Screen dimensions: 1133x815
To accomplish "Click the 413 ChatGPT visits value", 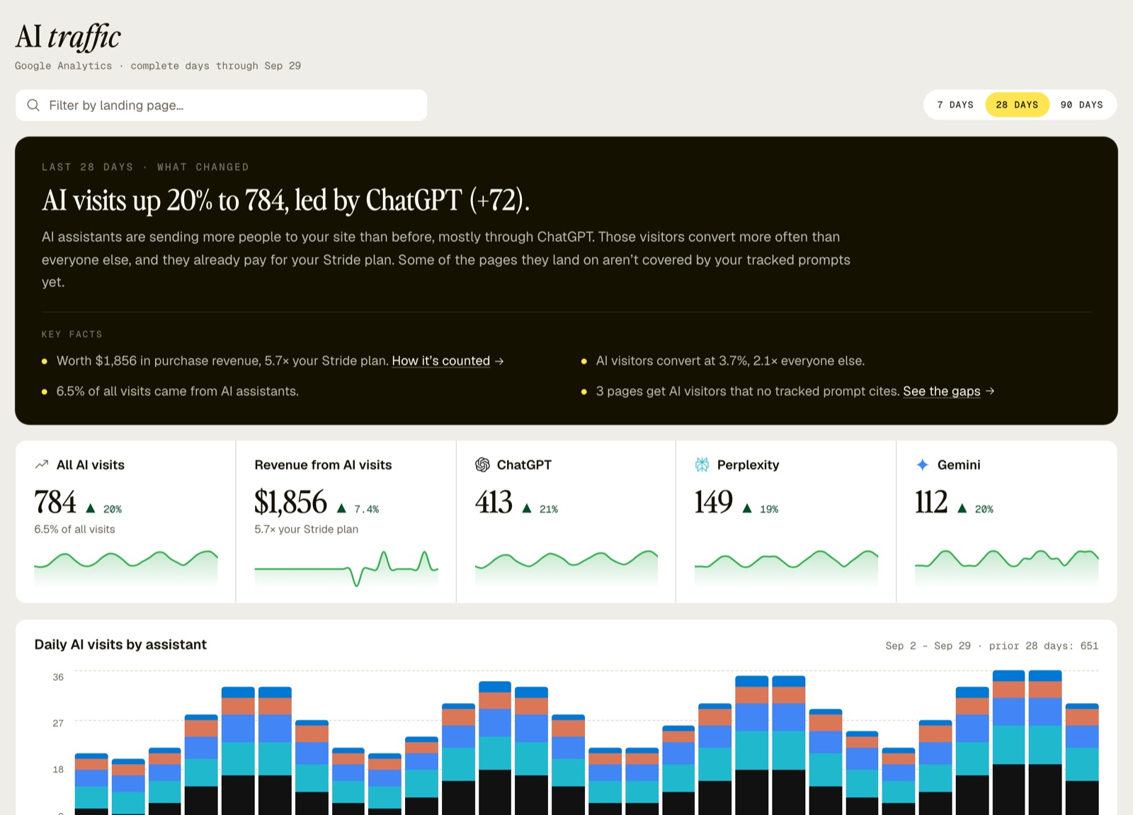I will tap(494, 502).
